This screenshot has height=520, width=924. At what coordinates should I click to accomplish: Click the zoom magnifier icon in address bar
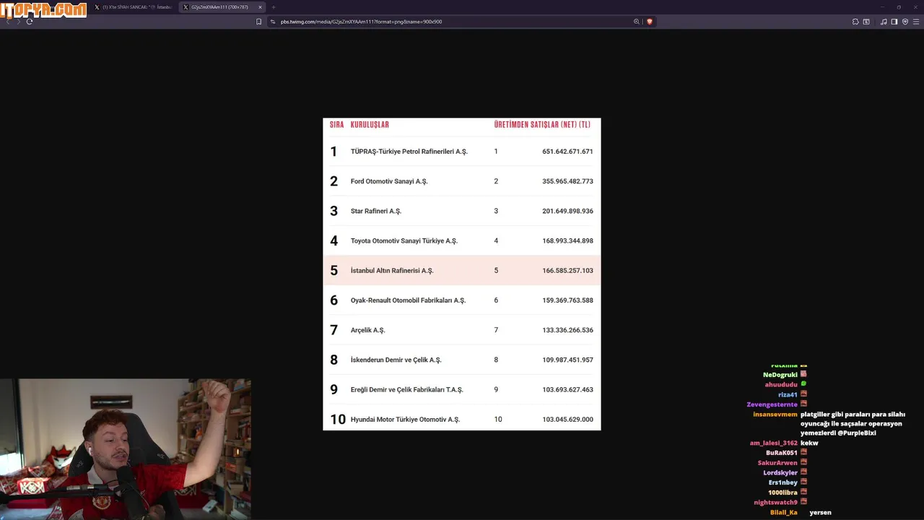coord(637,22)
